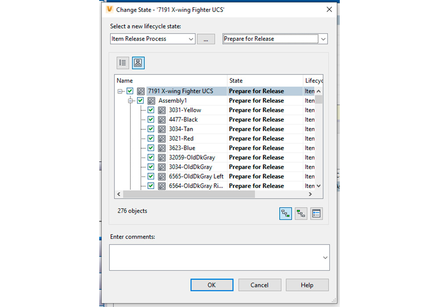
Task: Open Help for Change State
Action: 307,285
